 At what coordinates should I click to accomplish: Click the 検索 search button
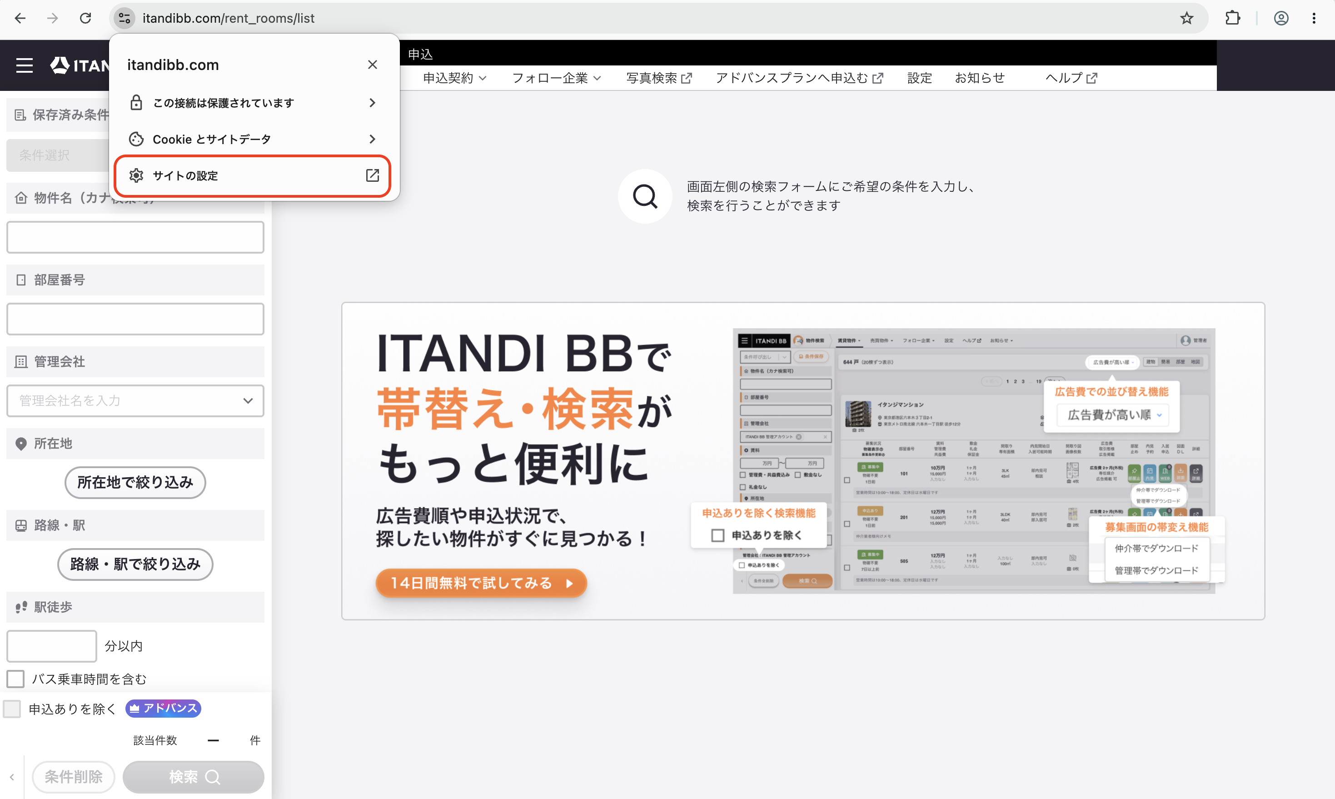tap(193, 777)
